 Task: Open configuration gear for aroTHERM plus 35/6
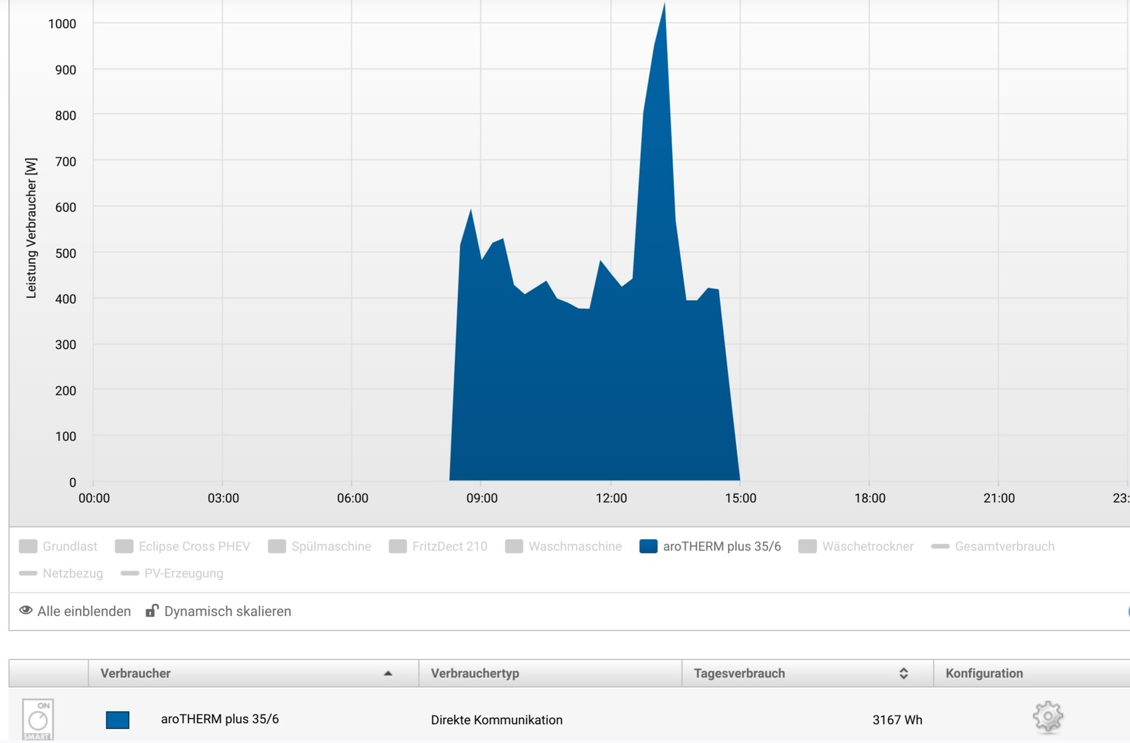[x=1048, y=717]
